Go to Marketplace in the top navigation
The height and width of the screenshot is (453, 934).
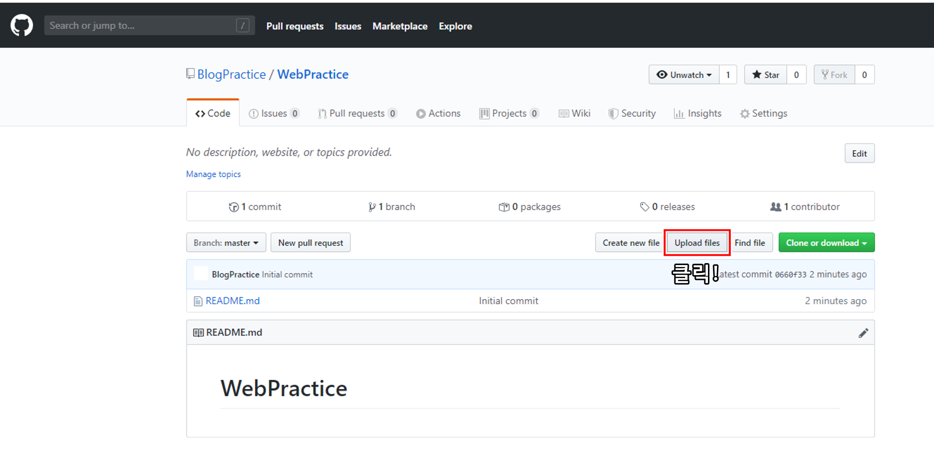pos(400,26)
